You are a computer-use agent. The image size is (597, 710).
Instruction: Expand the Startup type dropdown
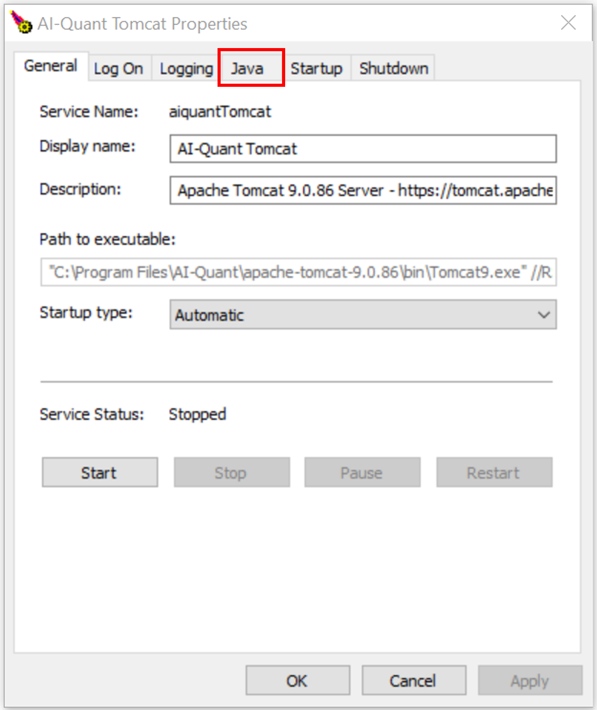coord(363,315)
